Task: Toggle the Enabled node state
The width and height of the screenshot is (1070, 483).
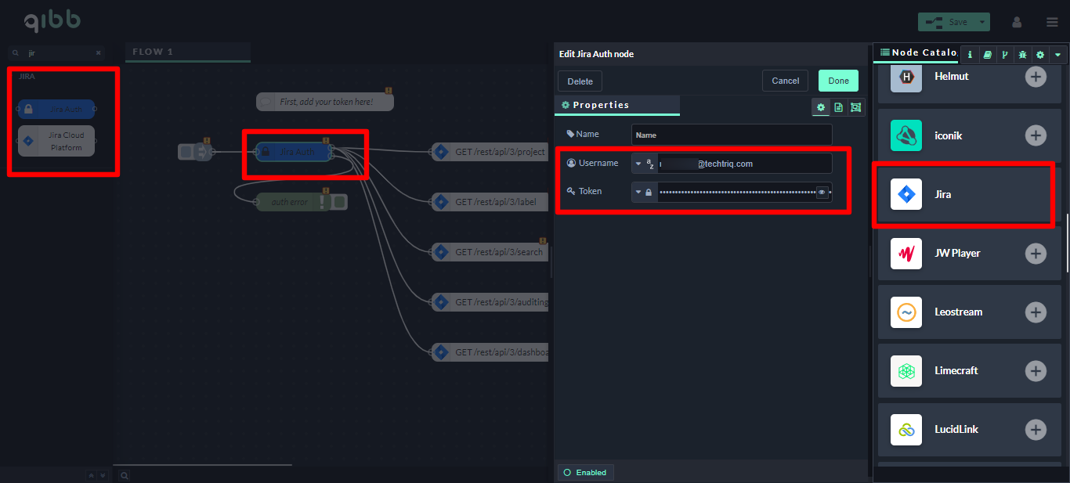Action: coord(586,472)
